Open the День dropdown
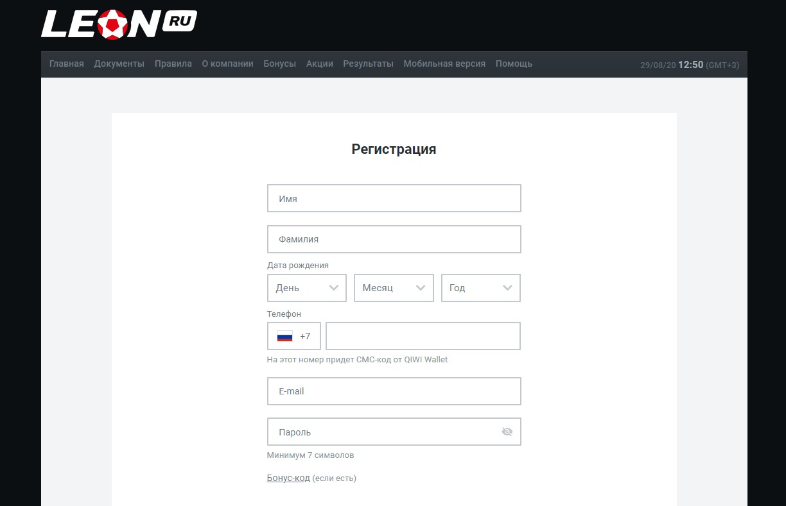786x506 pixels. tap(306, 288)
